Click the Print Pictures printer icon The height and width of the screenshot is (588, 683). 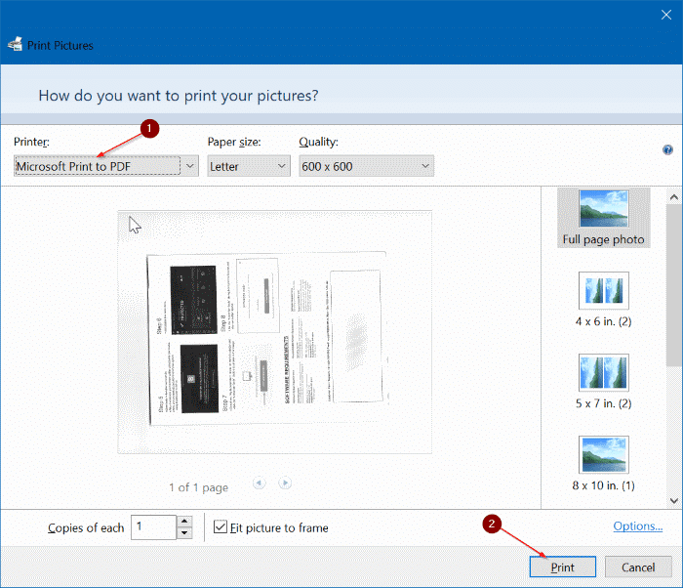click(15, 44)
